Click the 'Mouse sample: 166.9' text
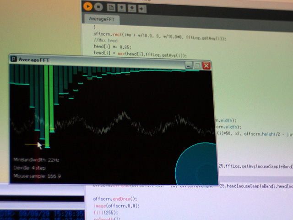Screen dimensions: 293x220 37,176
